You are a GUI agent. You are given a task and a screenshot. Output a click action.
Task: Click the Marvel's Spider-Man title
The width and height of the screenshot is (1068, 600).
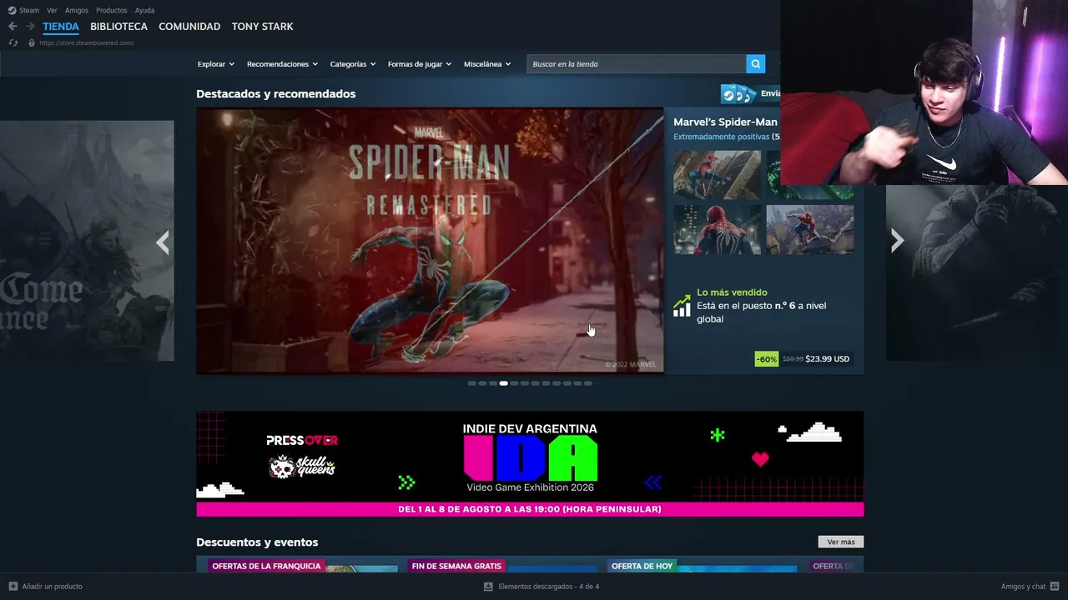[725, 122]
